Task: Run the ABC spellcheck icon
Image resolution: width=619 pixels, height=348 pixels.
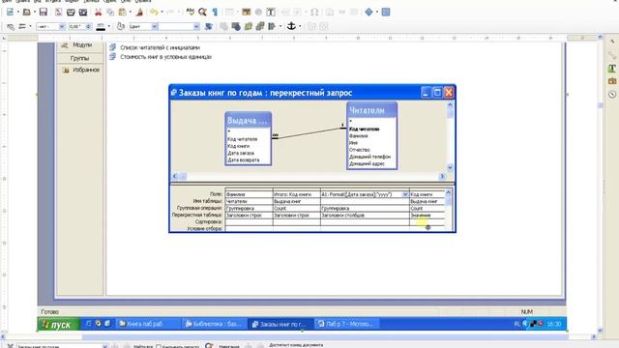Action: (191, 13)
